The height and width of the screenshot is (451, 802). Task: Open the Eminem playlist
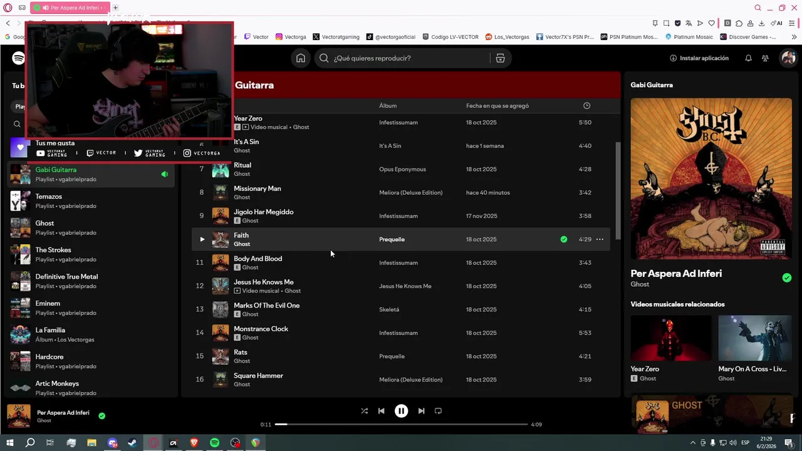[91, 308]
